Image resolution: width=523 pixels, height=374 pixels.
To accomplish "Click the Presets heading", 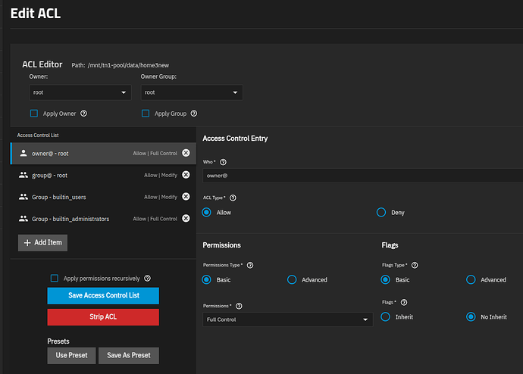I will click(x=58, y=341).
